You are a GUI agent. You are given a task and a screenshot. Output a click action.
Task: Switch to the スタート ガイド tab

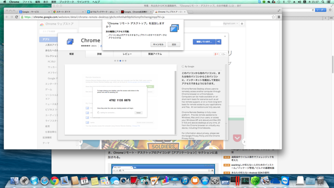click(x=68, y=12)
